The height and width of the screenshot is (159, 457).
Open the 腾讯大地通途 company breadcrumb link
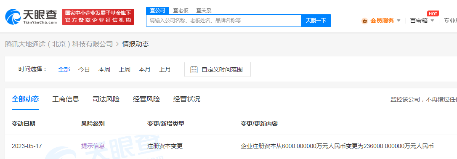coord(59,44)
